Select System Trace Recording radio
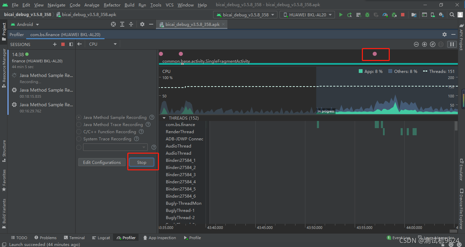 pos(79,139)
